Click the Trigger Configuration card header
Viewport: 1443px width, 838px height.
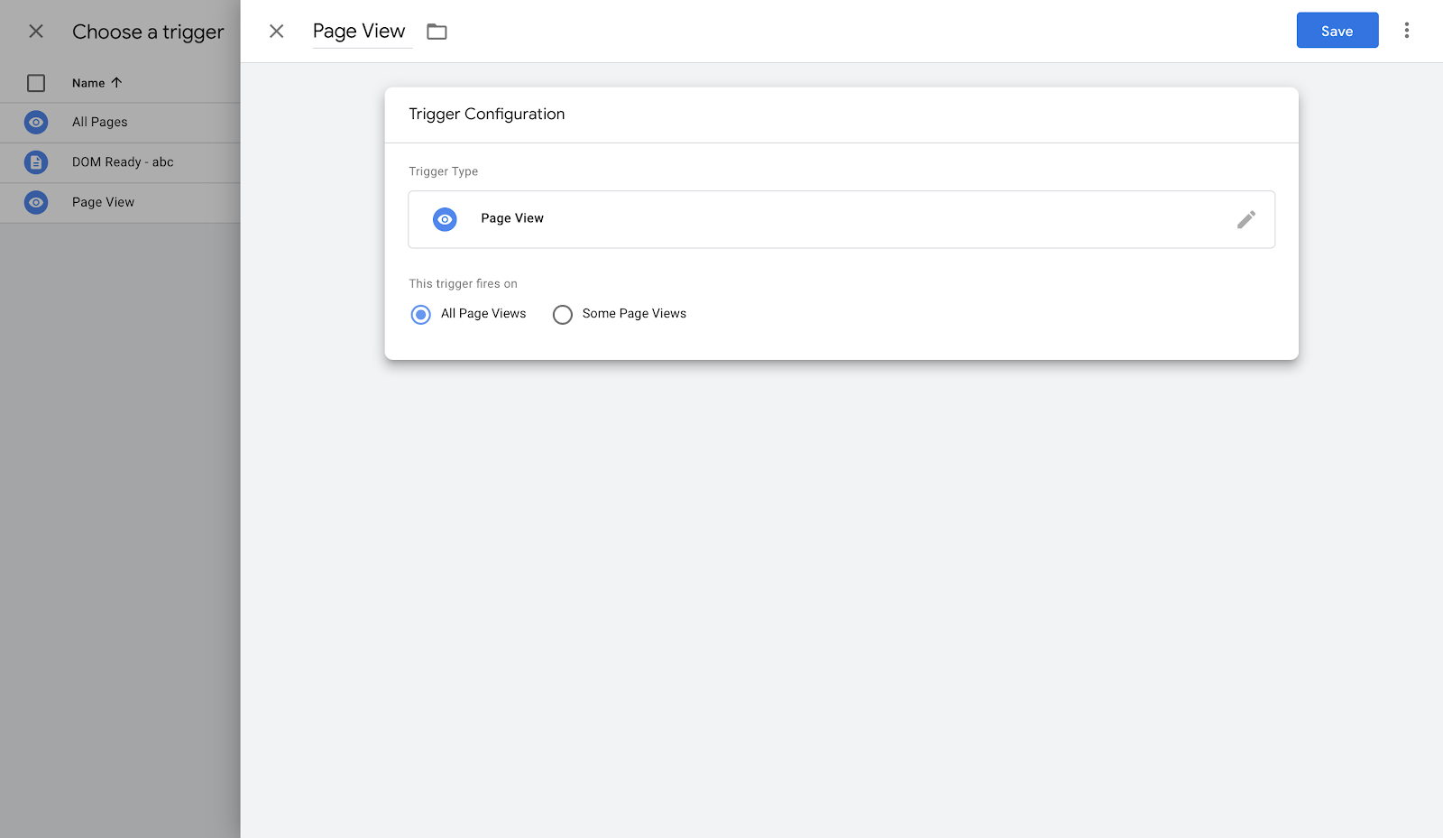click(487, 115)
